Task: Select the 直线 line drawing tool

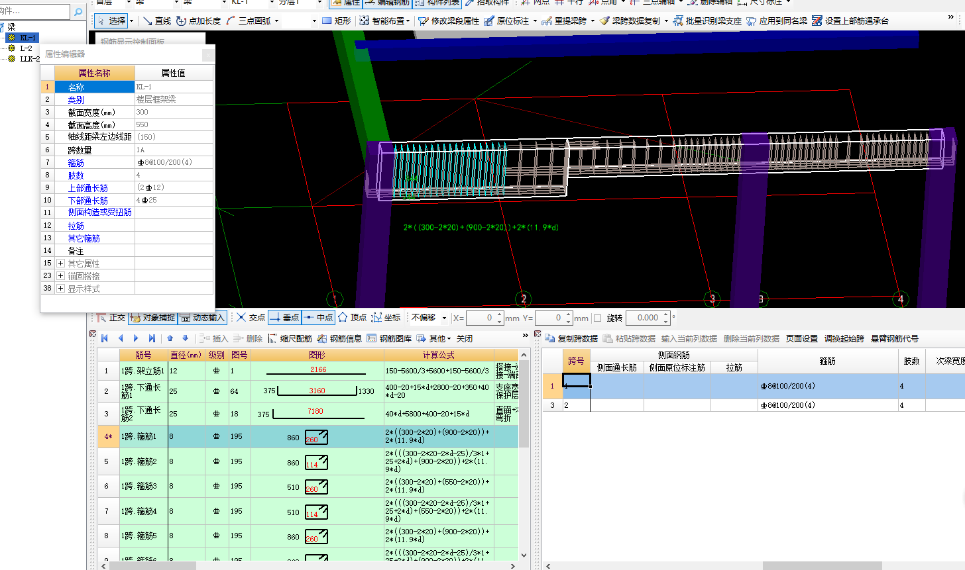Action: [157, 21]
